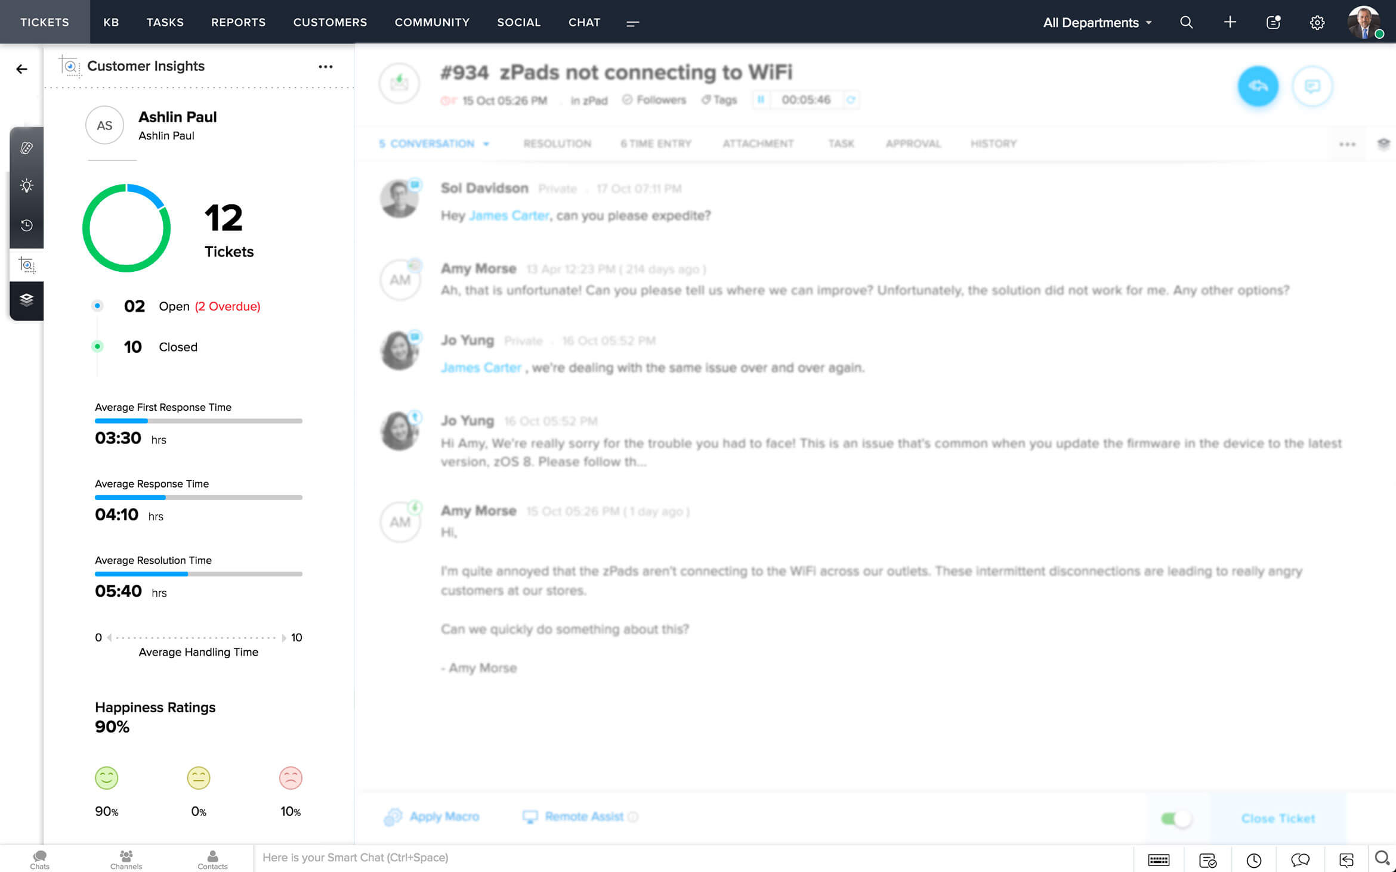The image size is (1396, 872).
Task: Click the blue reply button
Action: 1258,86
